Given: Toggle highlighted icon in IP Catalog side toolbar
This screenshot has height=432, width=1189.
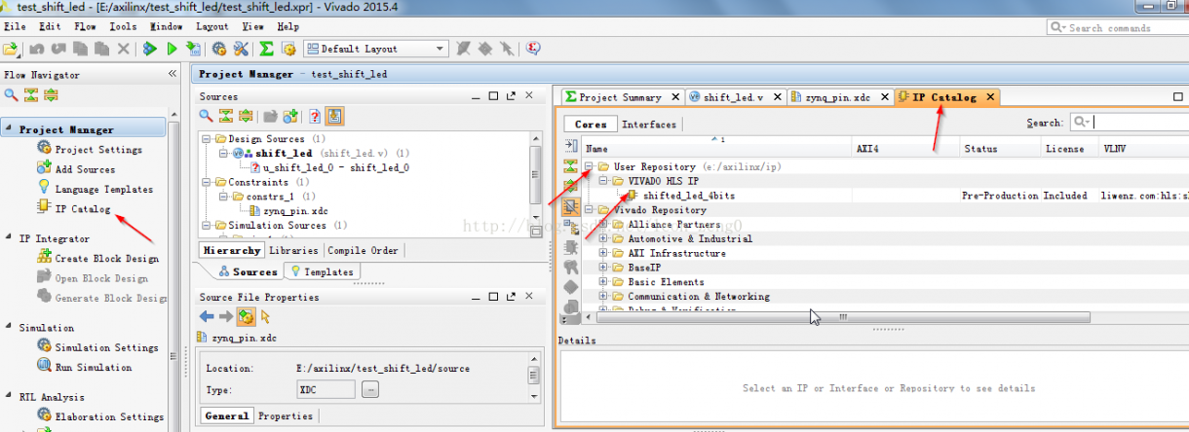Looking at the screenshot, I should tap(571, 206).
